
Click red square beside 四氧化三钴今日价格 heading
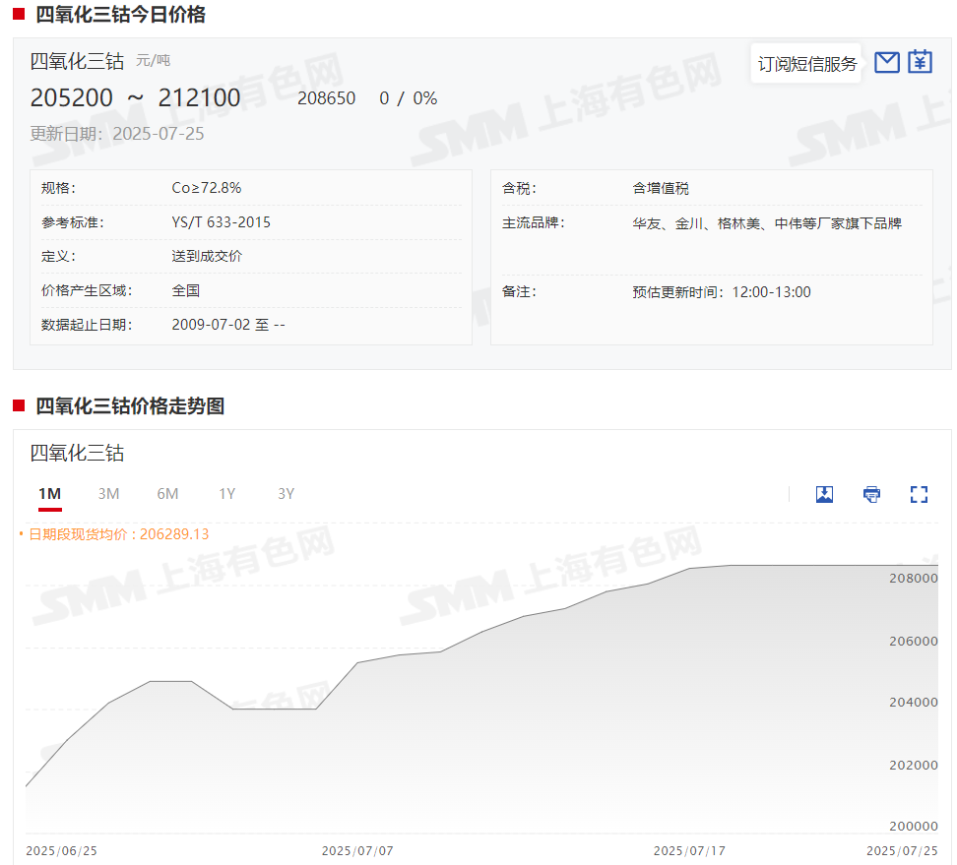coord(19,15)
